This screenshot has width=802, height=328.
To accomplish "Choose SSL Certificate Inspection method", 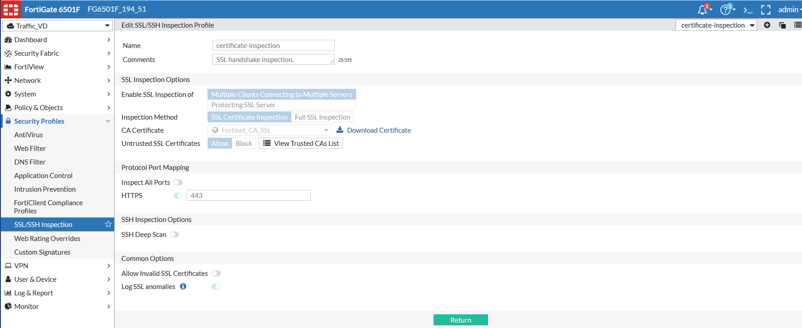I will click(x=249, y=117).
